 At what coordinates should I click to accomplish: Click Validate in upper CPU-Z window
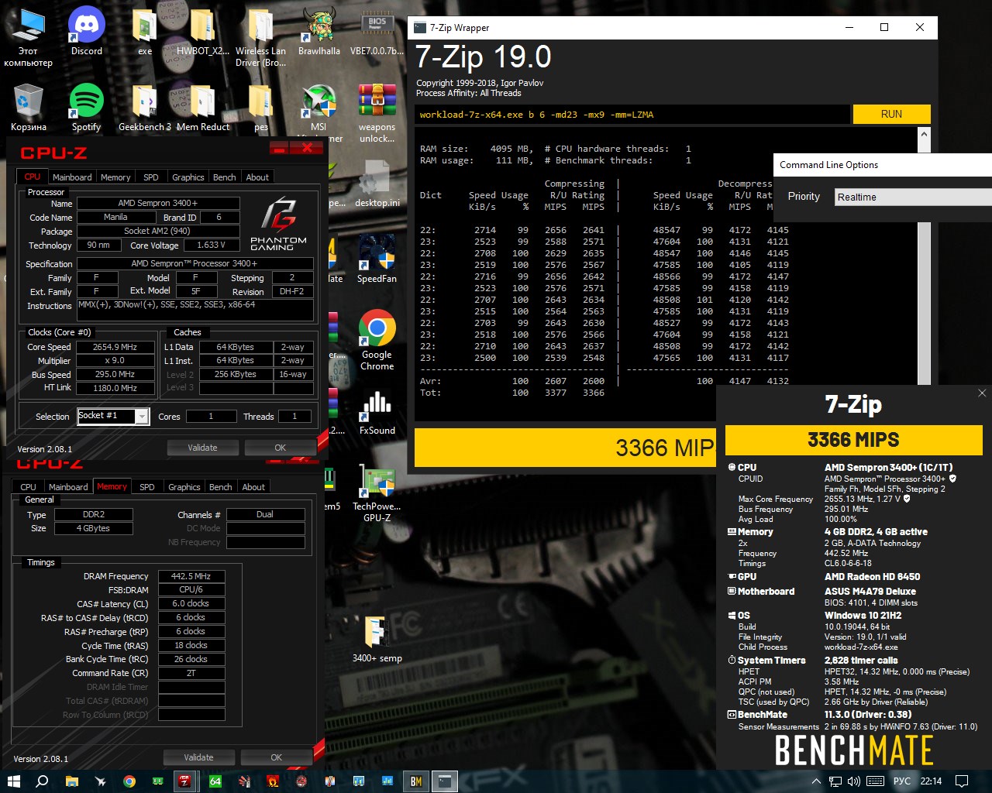click(202, 448)
